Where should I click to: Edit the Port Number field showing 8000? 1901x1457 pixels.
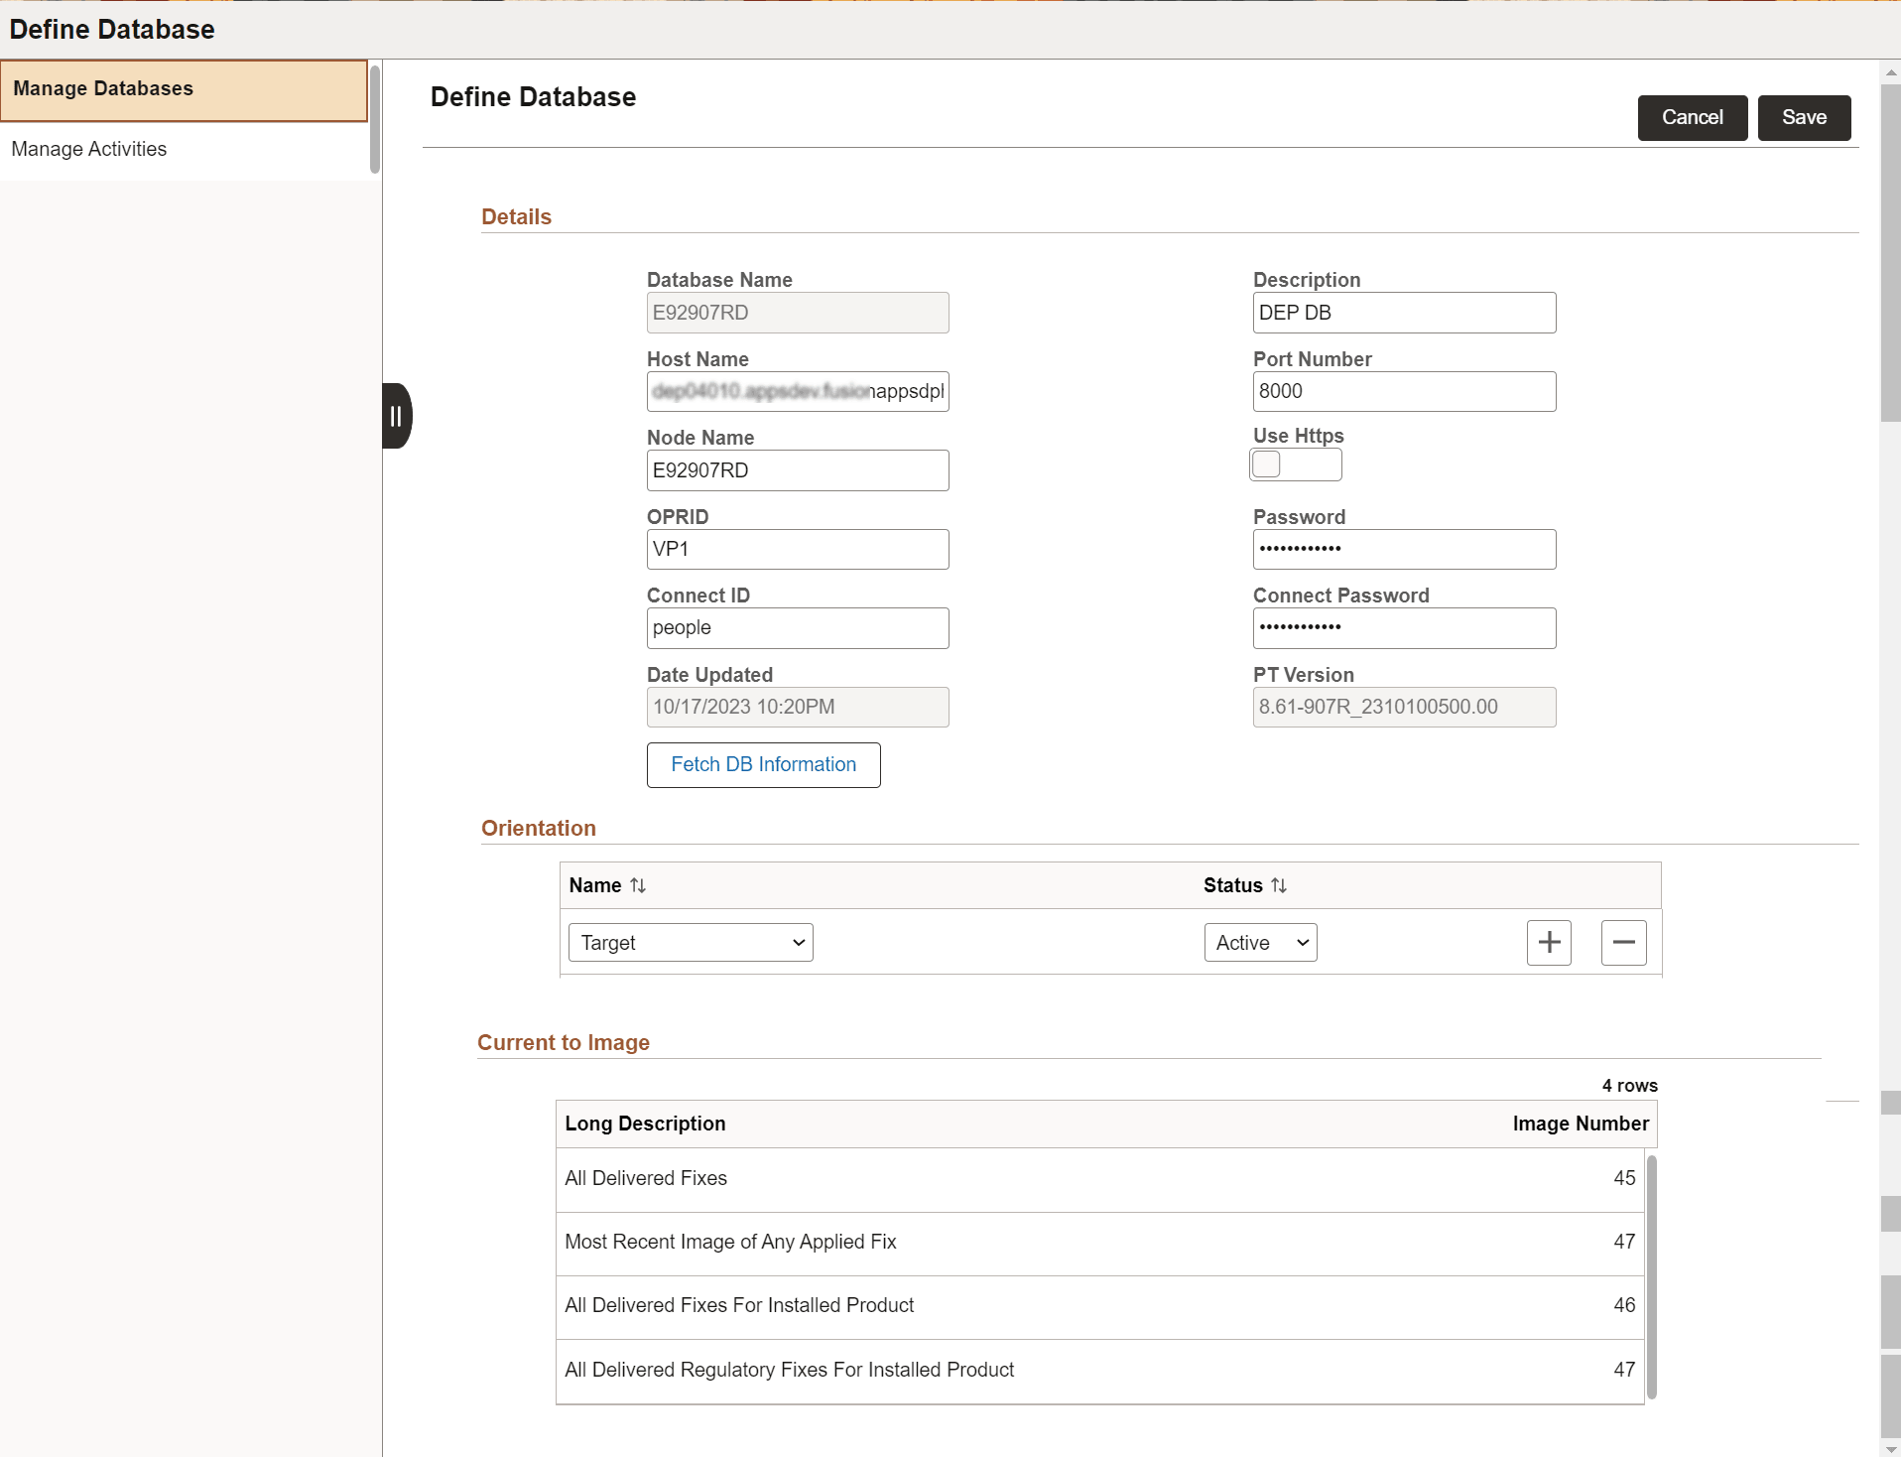pos(1403,390)
